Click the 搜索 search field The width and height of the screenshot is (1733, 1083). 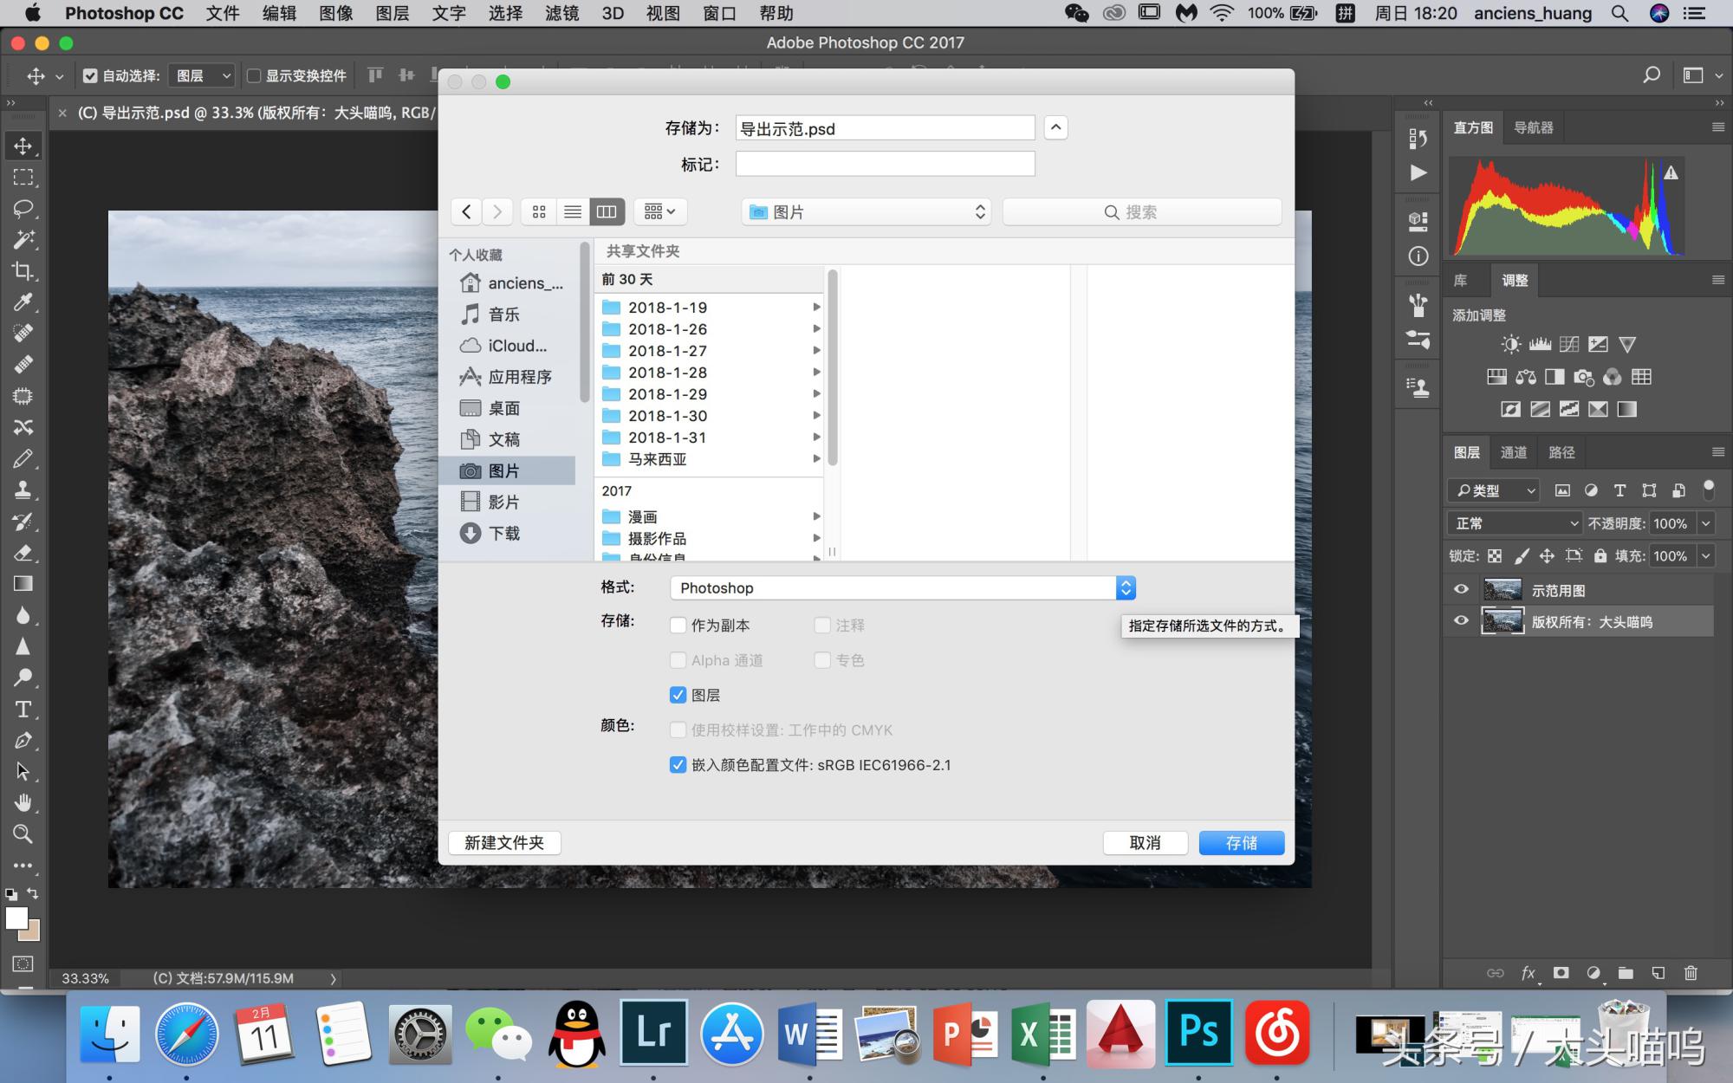point(1141,211)
